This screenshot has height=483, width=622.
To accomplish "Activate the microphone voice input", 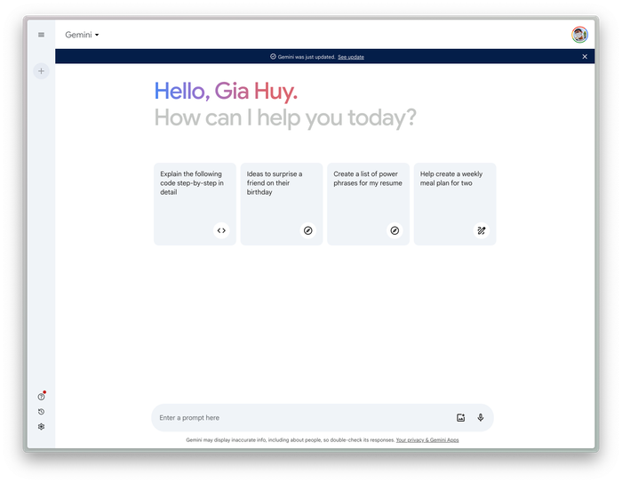I will (481, 417).
